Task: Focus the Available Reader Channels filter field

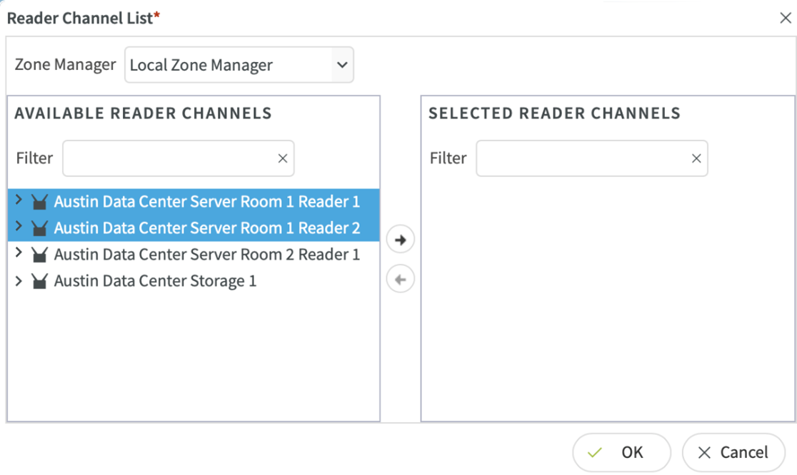Action: (169, 158)
